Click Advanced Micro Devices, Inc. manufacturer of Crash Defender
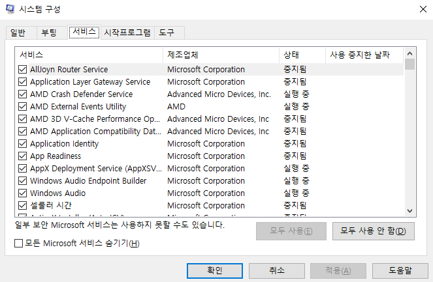Screen dimensions: 433x282 (219, 94)
